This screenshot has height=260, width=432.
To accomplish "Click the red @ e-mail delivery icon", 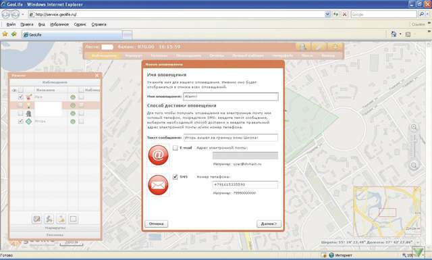I will tap(158, 155).
